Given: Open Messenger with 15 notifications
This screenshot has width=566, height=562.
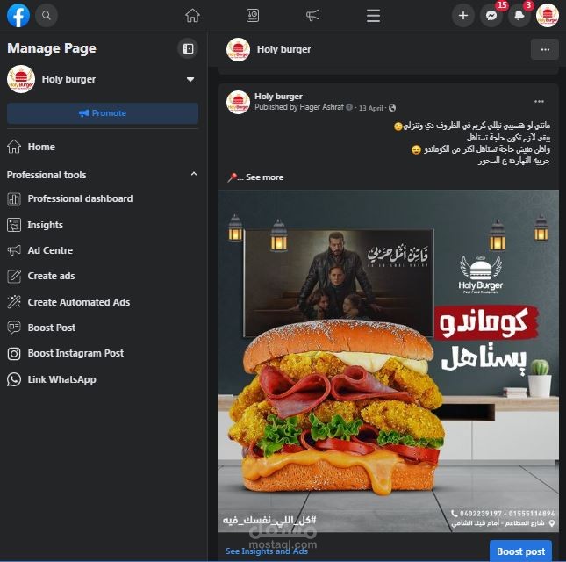Looking at the screenshot, I should [491, 16].
